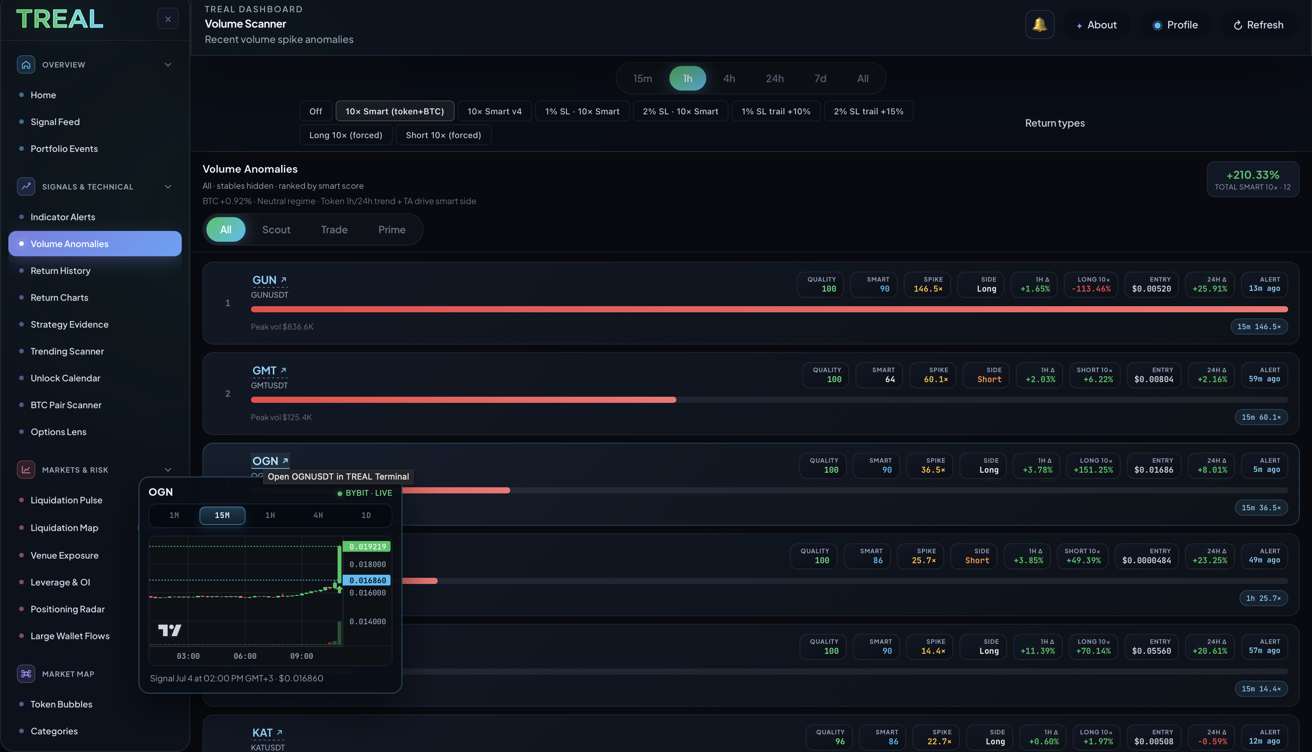Switch OGN chart to 1D interval
This screenshot has height=752, width=1312.
366,515
